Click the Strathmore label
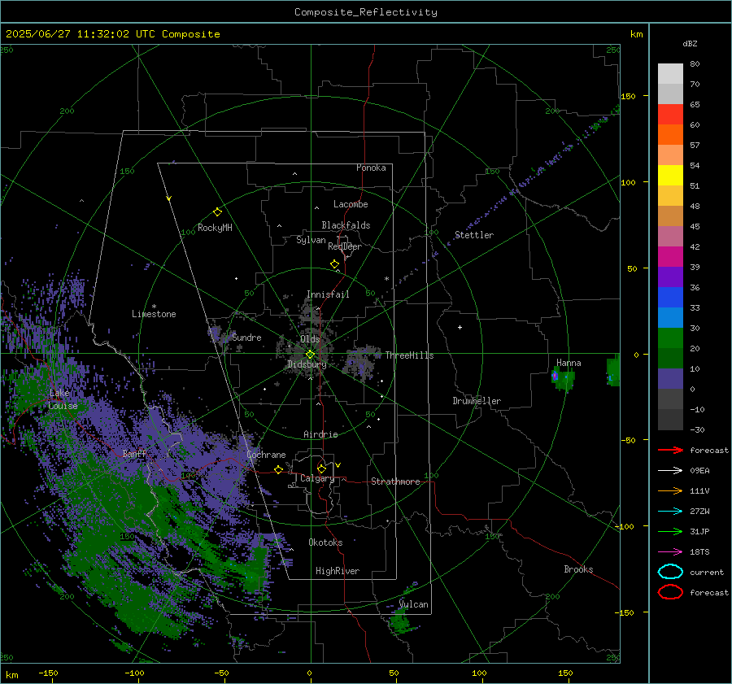 click(x=395, y=481)
